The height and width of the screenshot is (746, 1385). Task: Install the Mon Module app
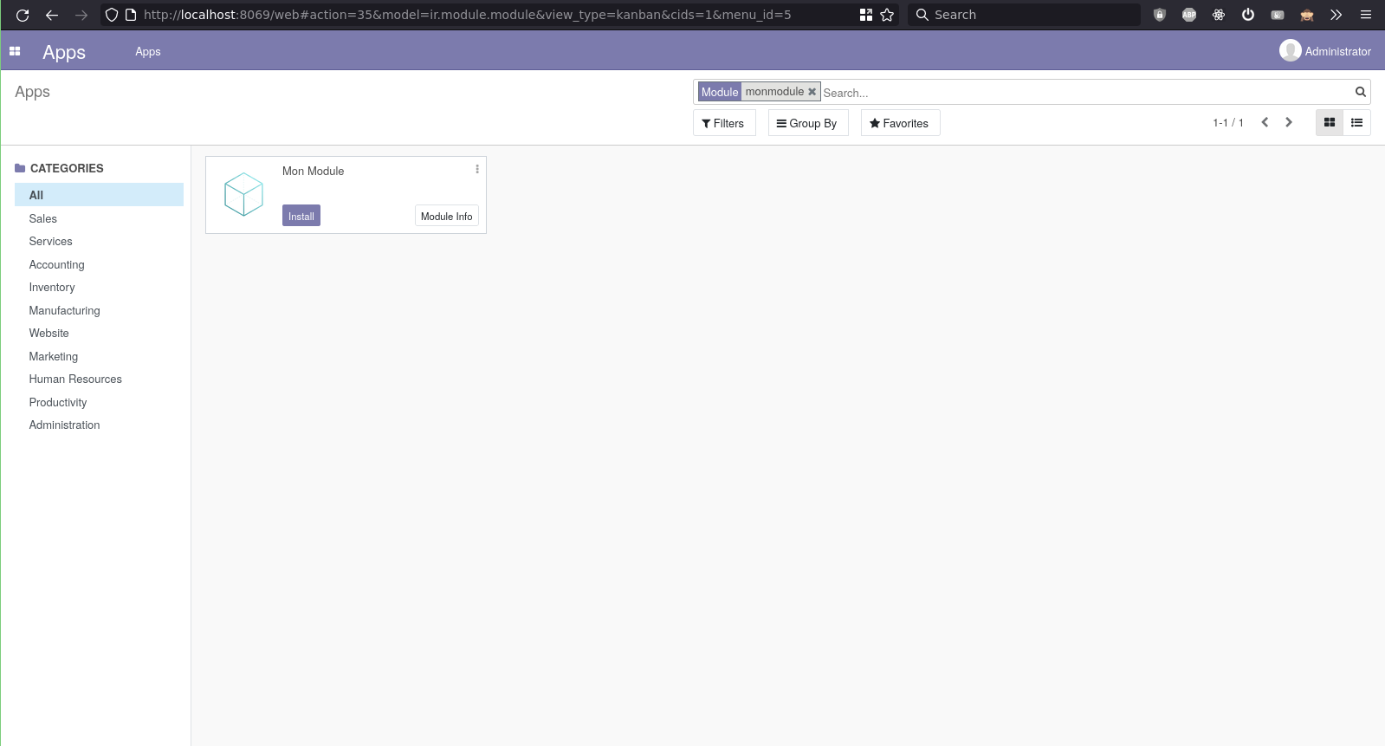pos(301,216)
